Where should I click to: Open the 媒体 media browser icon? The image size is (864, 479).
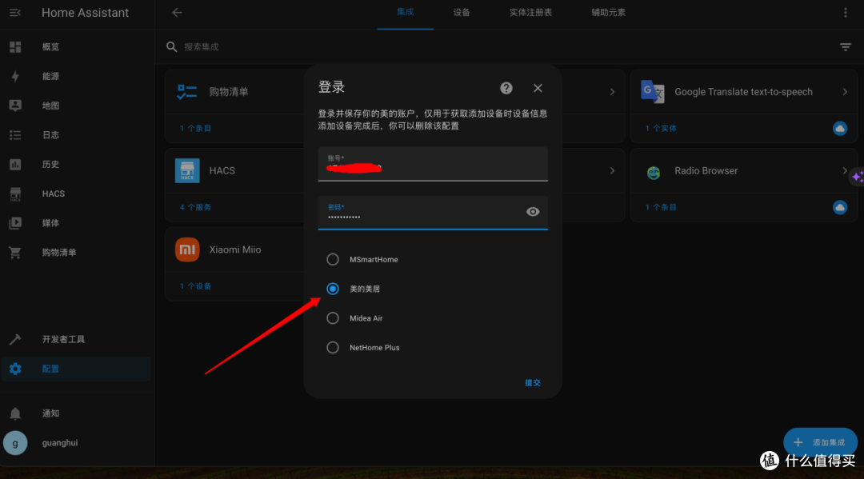tap(15, 223)
